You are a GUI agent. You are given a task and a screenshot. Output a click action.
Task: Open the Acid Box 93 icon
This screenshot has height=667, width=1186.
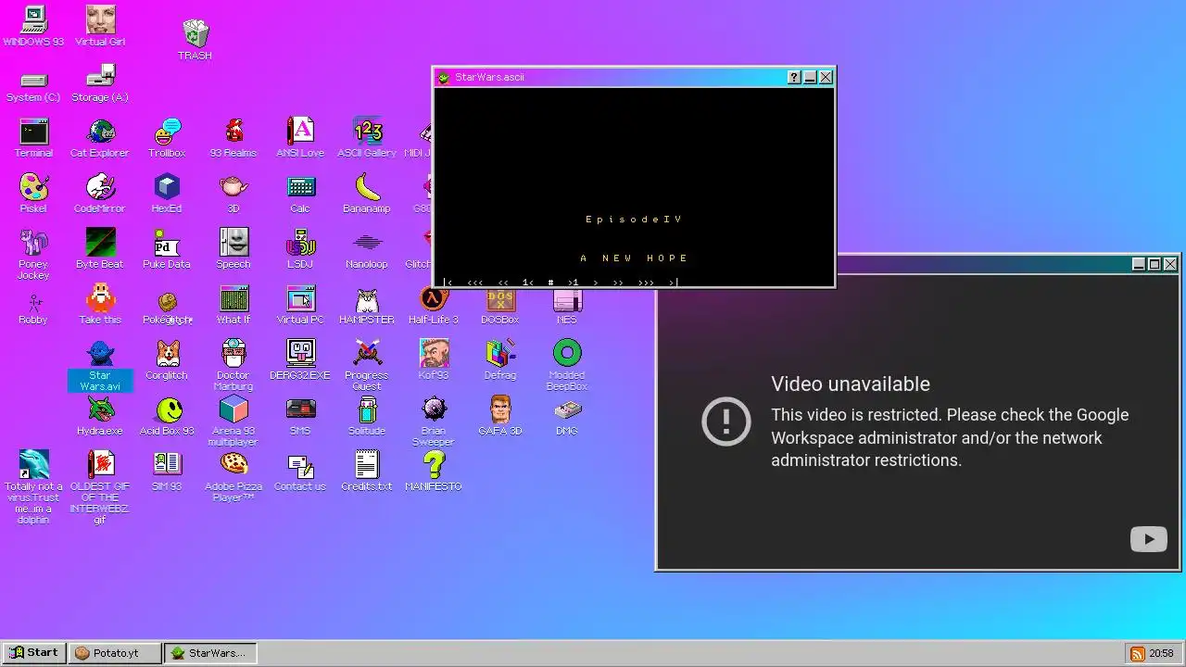click(x=167, y=416)
